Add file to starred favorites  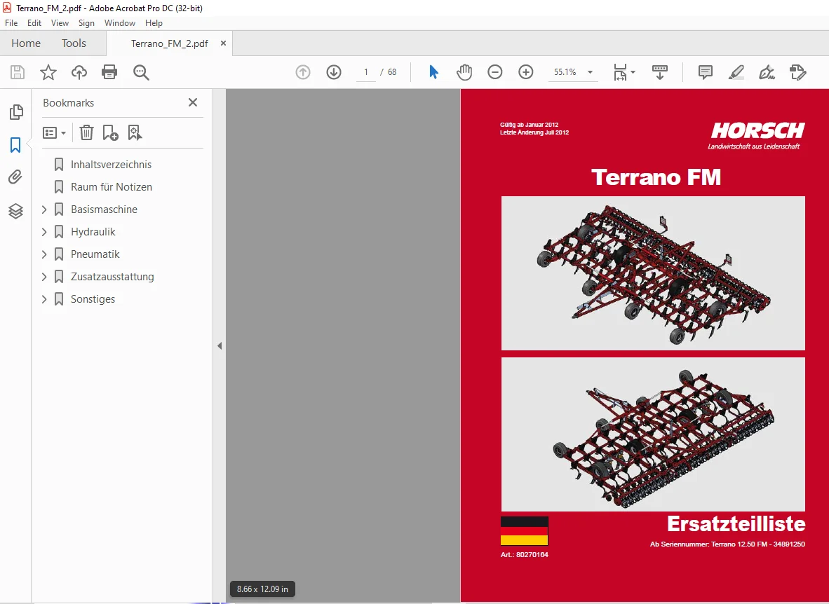[x=48, y=72]
